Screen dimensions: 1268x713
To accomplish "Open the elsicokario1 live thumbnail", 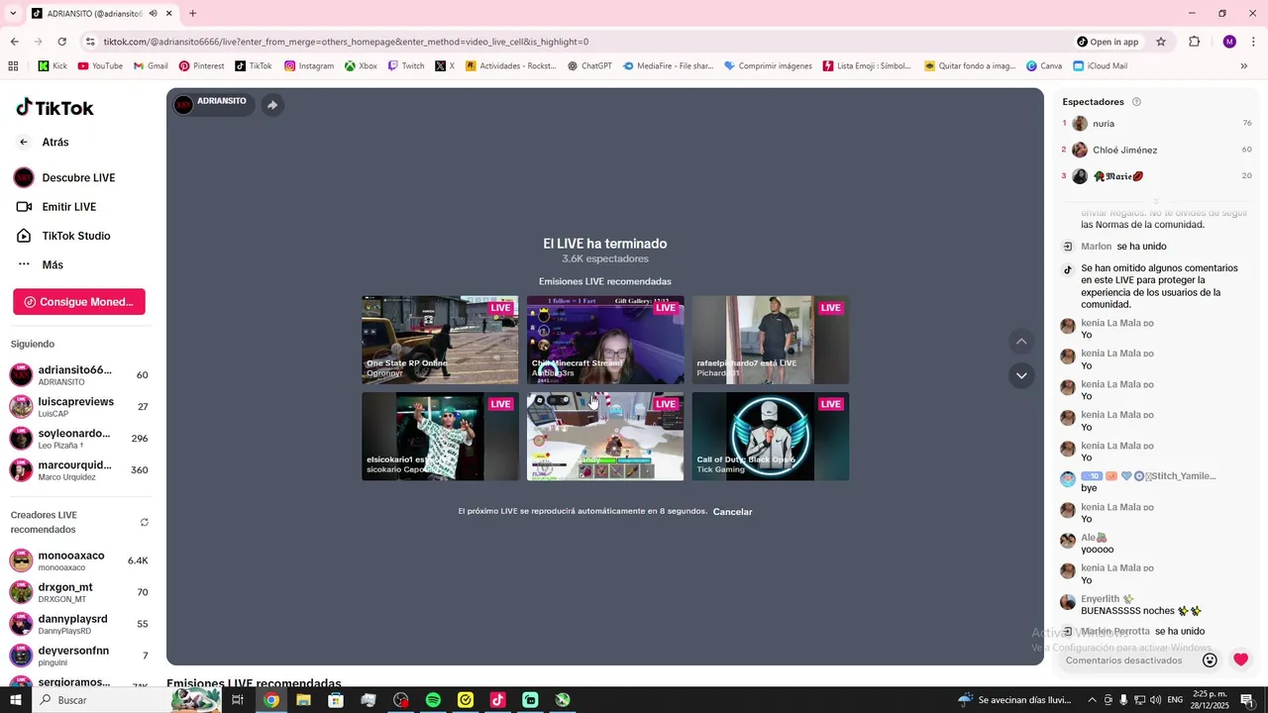I will click(440, 437).
